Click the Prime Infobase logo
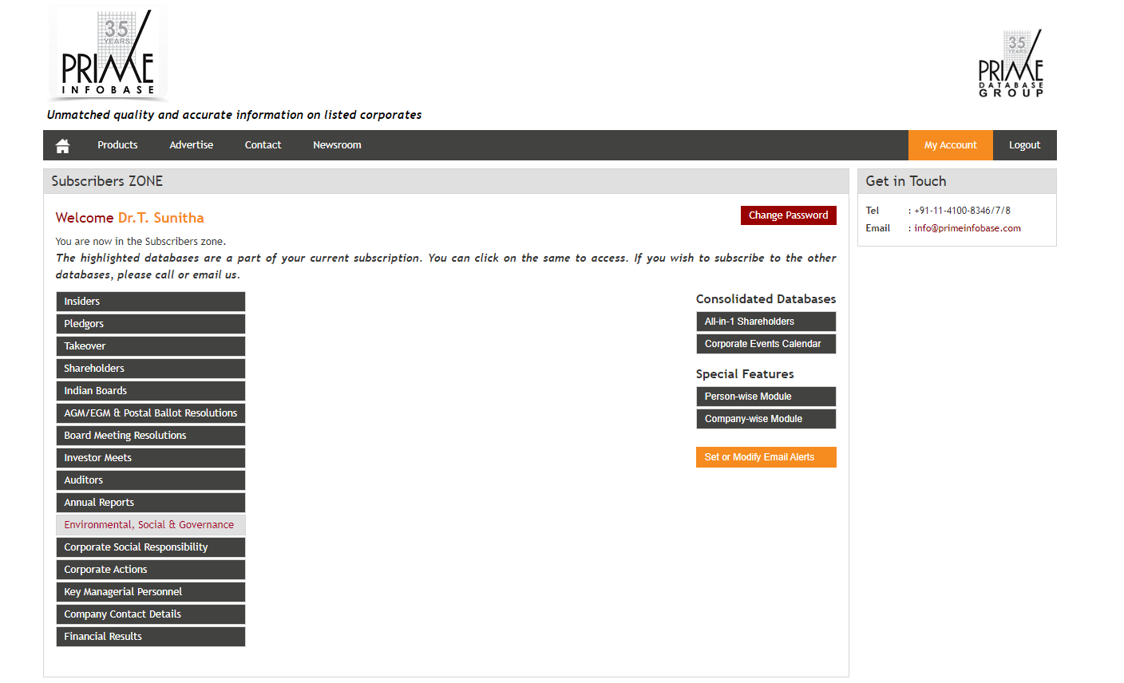 click(x=109, y=54)
